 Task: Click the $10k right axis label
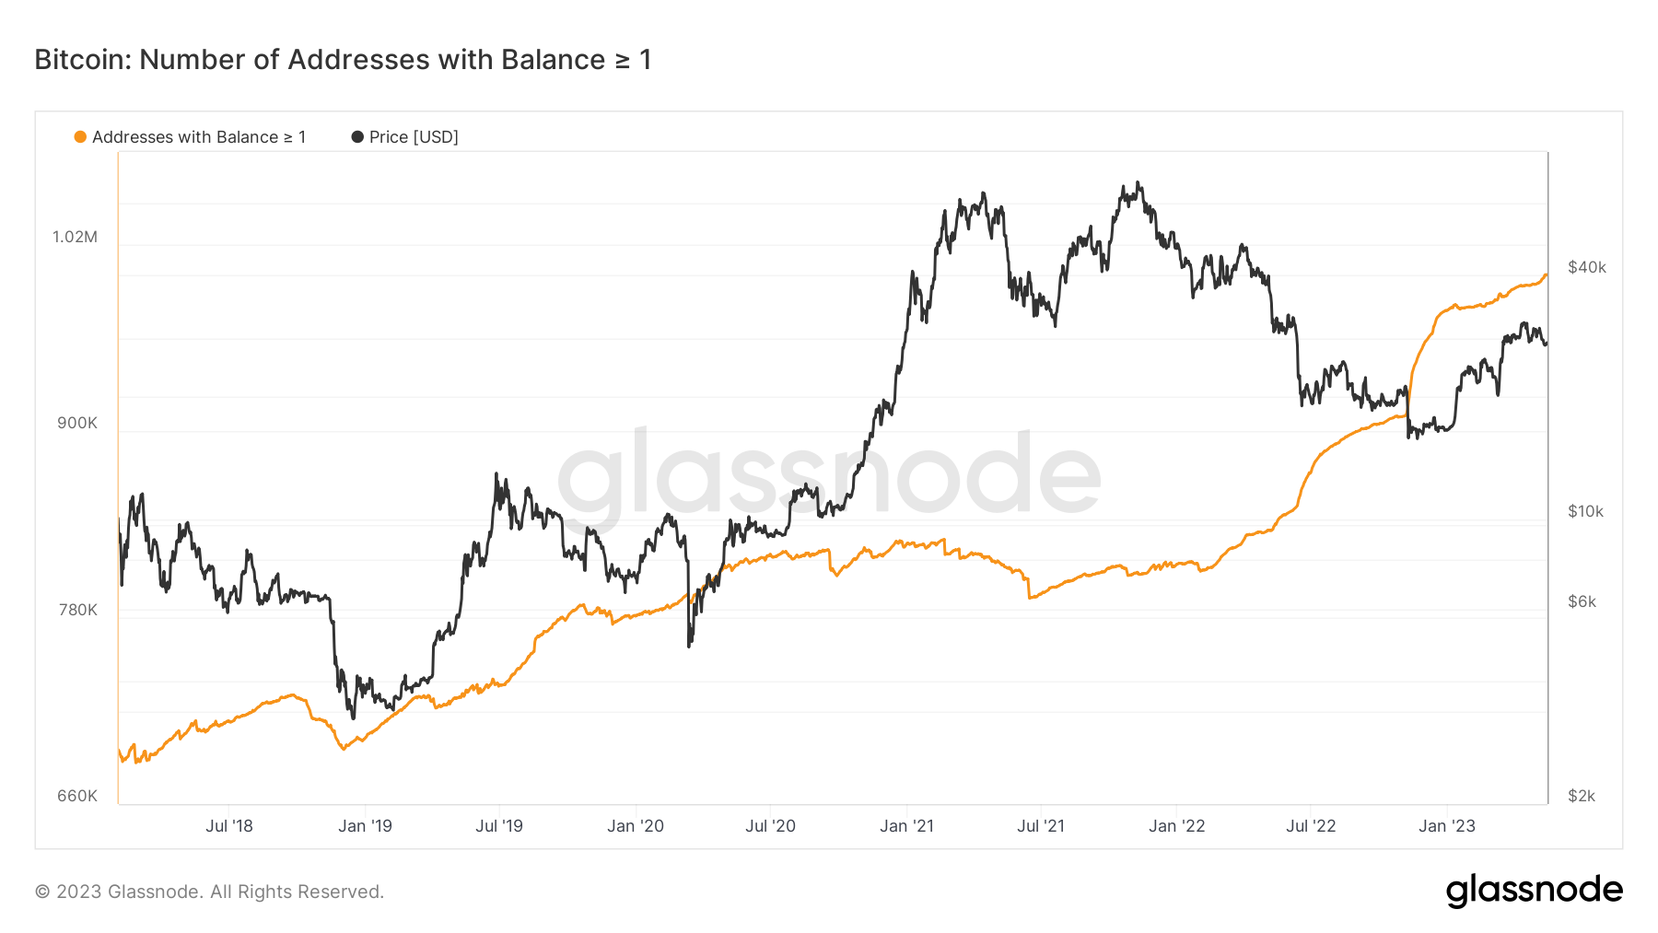click(x=1586, y=511)
